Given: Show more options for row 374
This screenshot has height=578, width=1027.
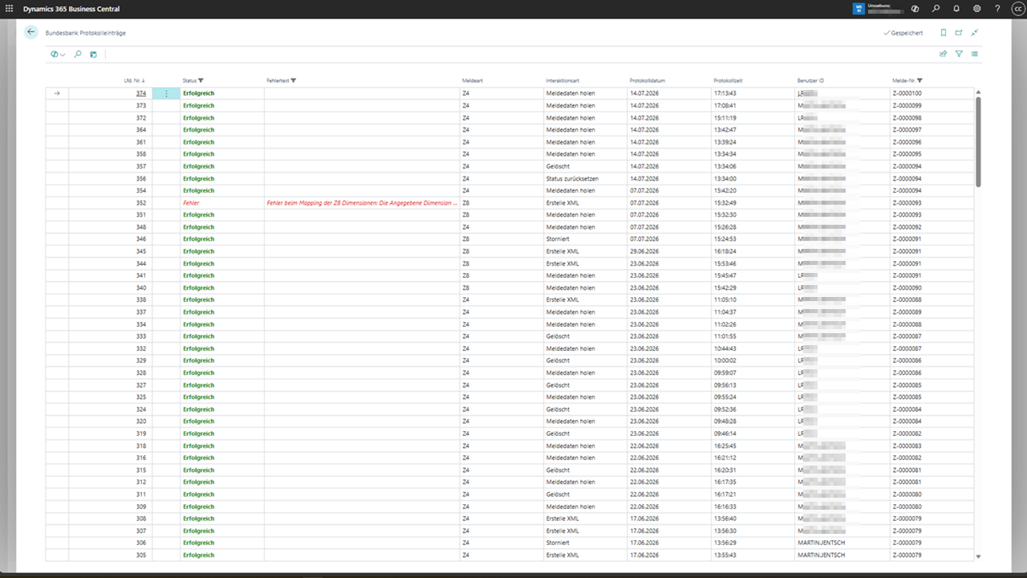Looking at the screenshot, I should point(166,93).
